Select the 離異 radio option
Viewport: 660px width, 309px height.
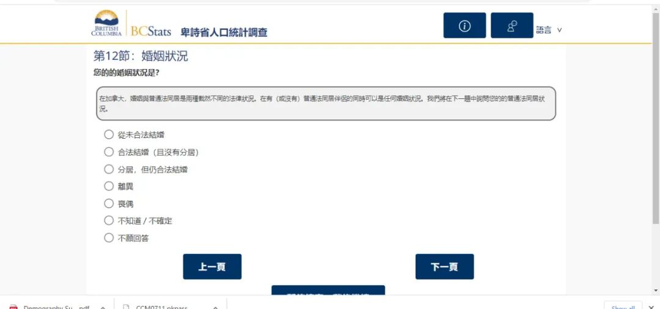pyautogui.click(x=109, y=186)
